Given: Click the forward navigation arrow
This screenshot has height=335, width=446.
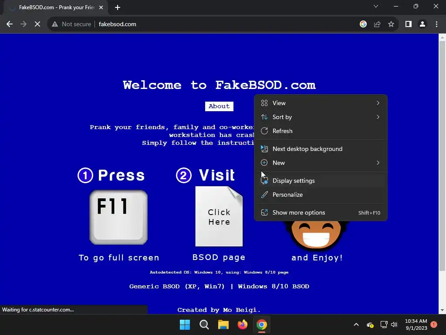Looking at the screenshot, I should click(24, 24).
